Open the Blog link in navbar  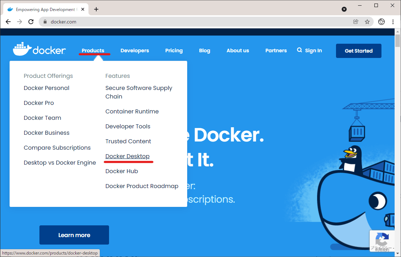click(x=205, y=50)
